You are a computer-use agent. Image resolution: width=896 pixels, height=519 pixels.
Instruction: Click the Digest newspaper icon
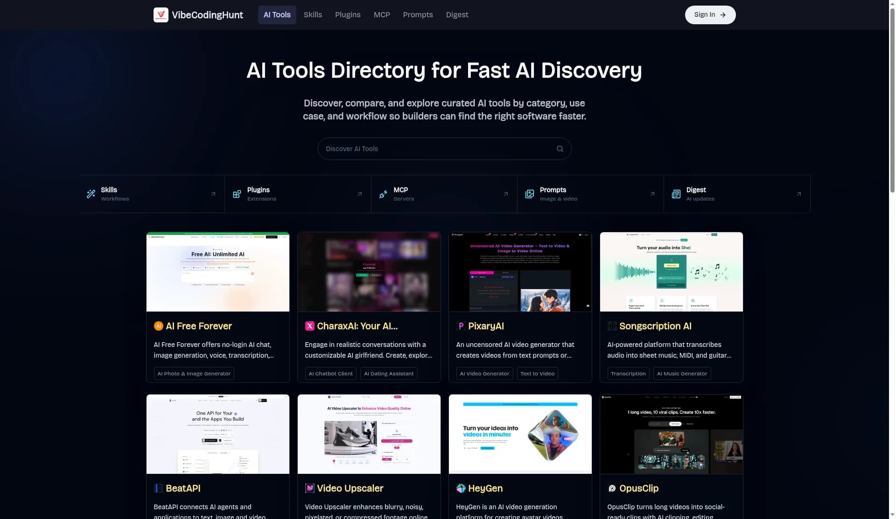(676, 194)
